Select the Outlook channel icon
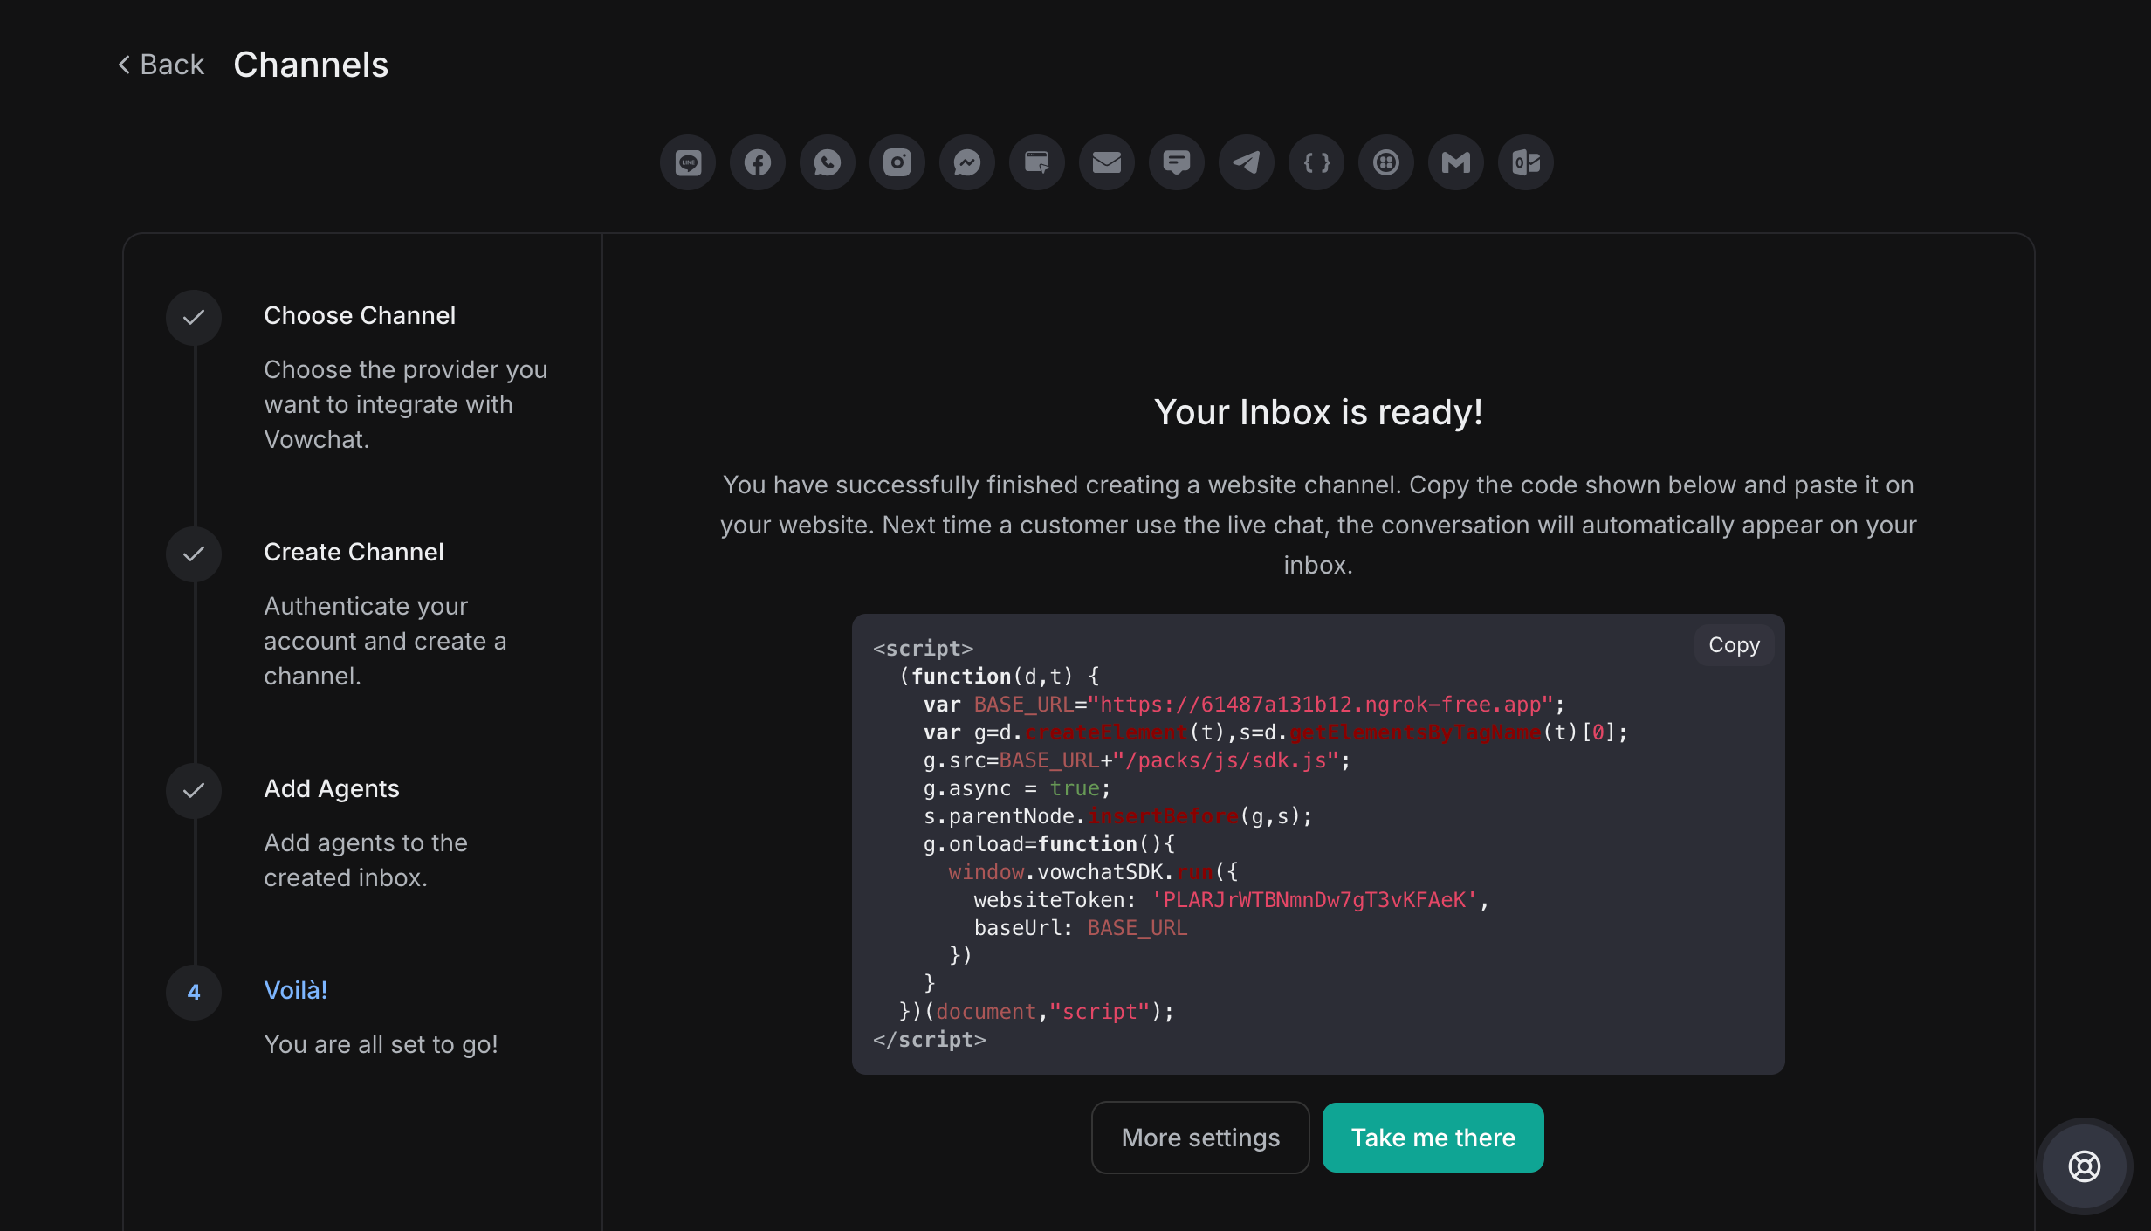This screenshot has height=1231, width=2151. point(1526,162)
